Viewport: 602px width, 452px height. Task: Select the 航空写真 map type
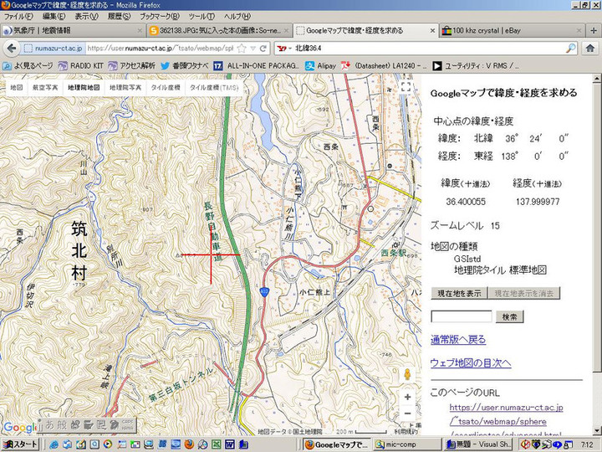click(45, 87)
